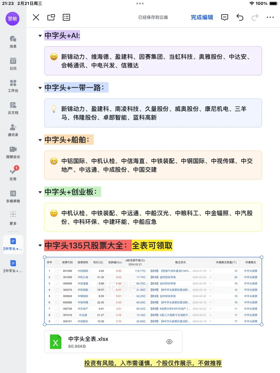
Task: Go to 消息 messages in sidebar
Action: tap(13, 42)
